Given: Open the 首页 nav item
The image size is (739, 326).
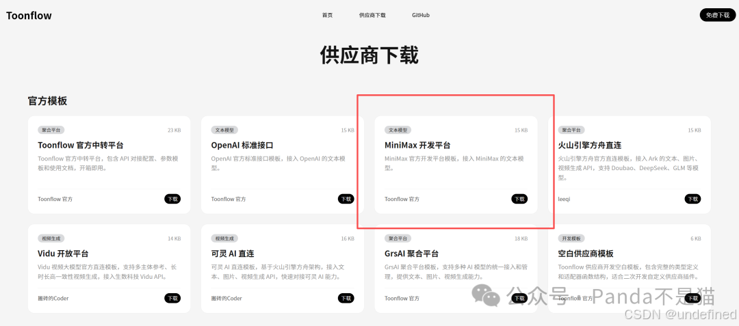Looking at the screenshot, I should click(x=328, y=15).
